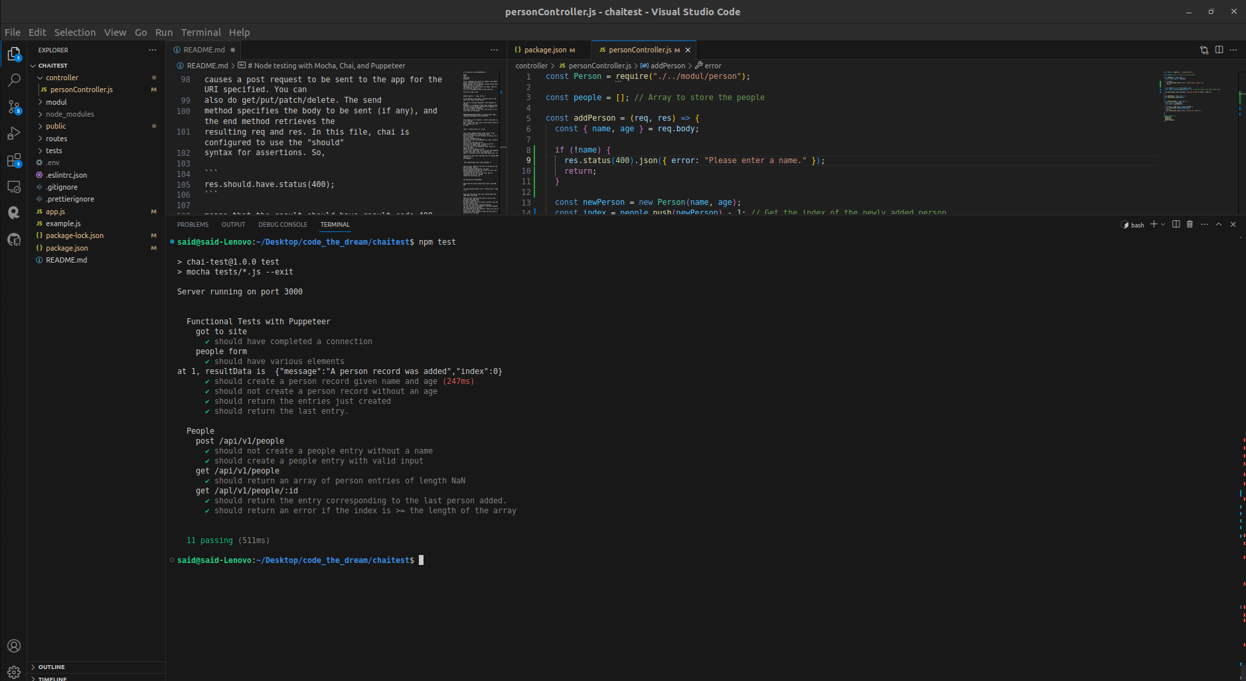Expand the OUTLINE section
The width and height of the screenshot is (1246, 681).
pos(96,667)
